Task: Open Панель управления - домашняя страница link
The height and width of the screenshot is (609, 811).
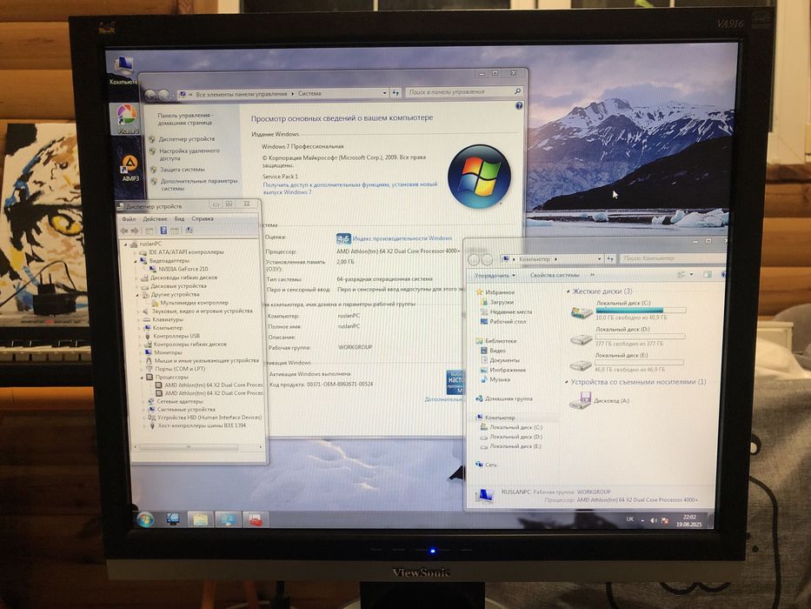Action: point(184,119)
